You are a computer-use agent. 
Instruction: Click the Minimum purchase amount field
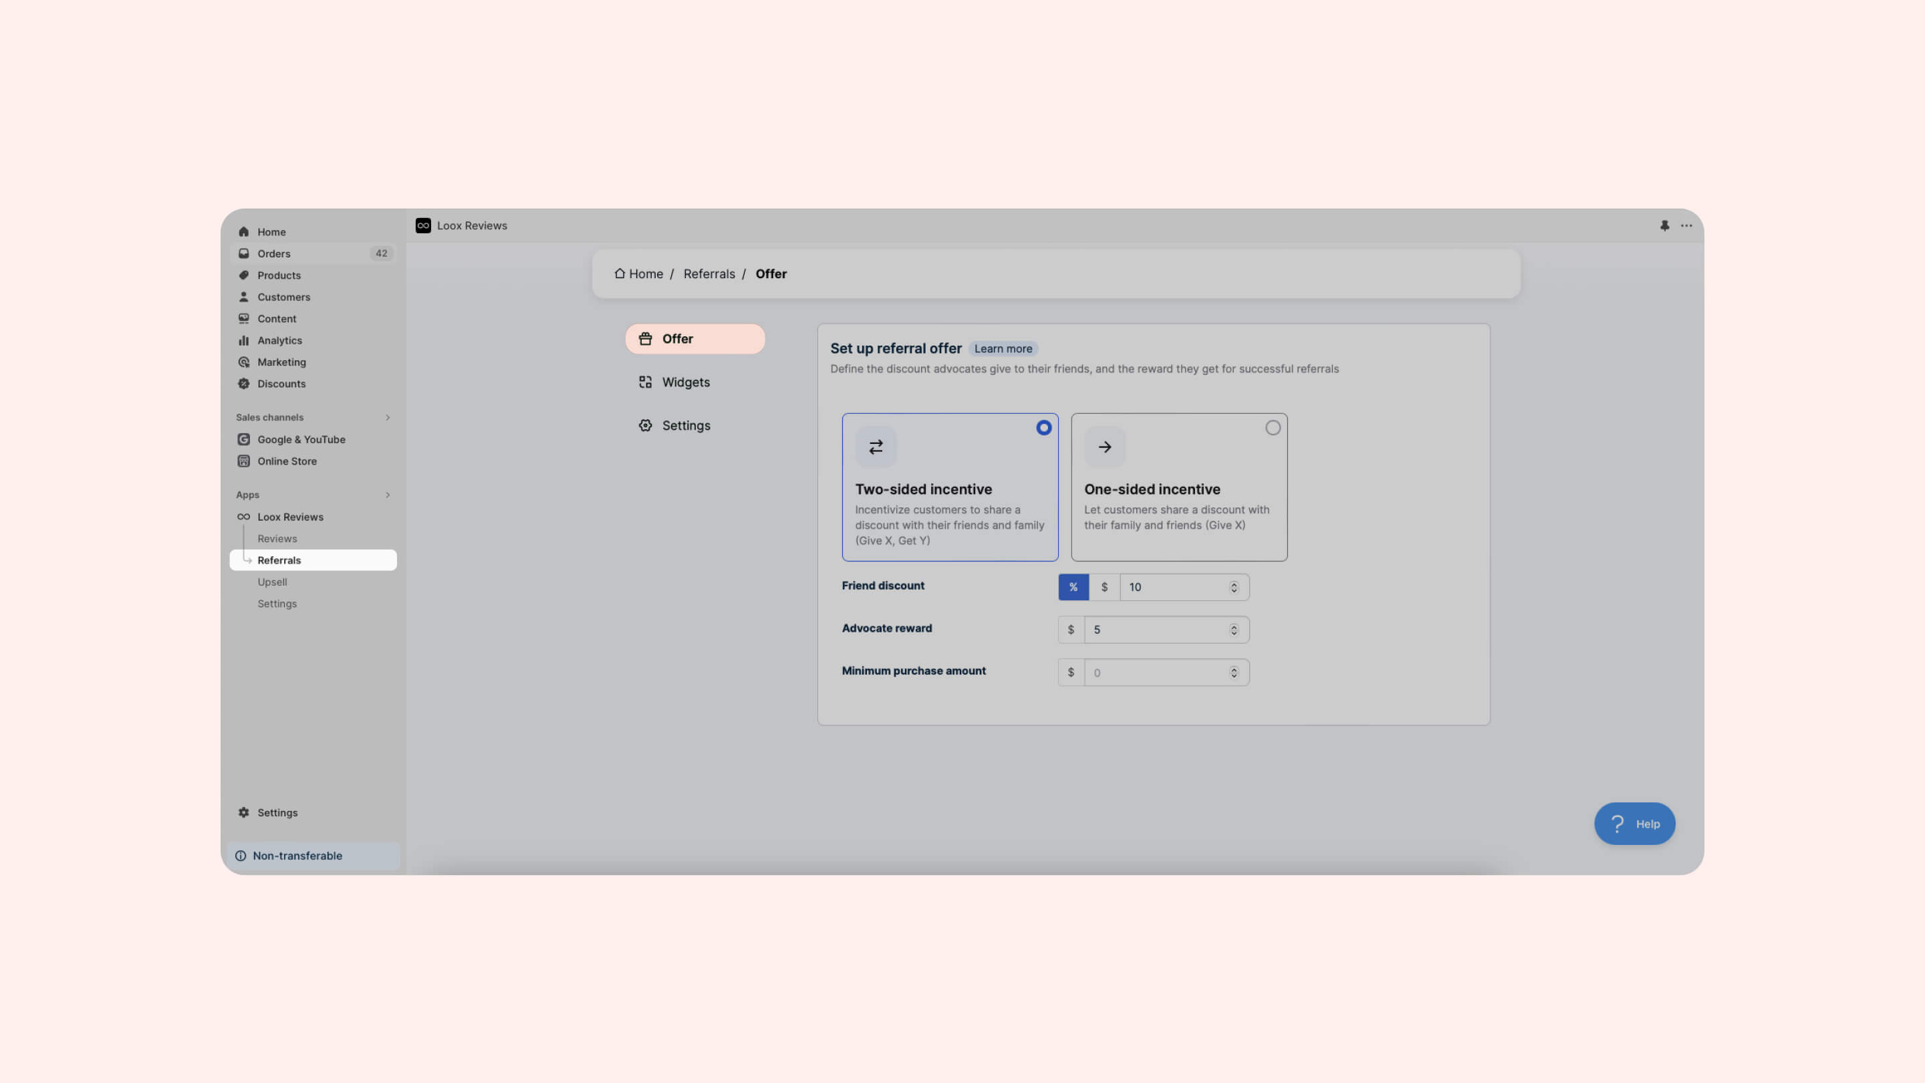(x=1154, y=673)
